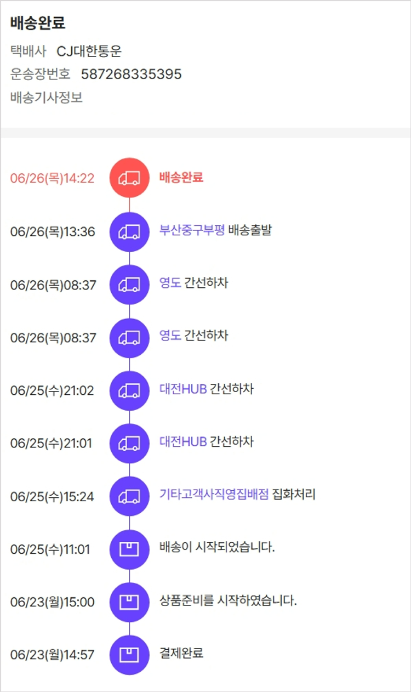Viewport: 411px width, 692px height.
Task: Click the 06/23(월)15:00 timestamp
Action: [52, 602]
